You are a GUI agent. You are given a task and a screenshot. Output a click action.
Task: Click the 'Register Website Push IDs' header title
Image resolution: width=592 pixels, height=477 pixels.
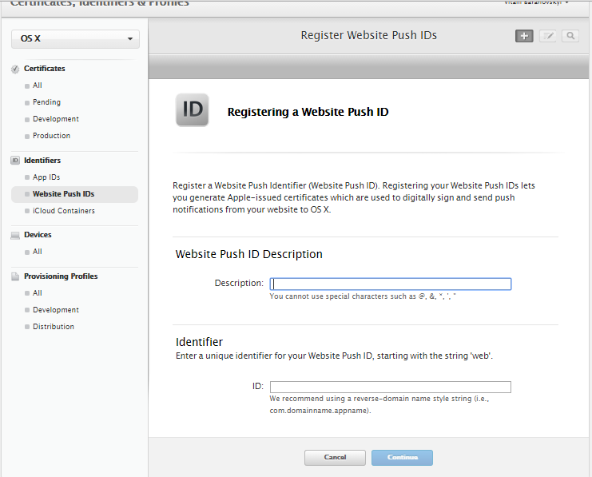click(x=369, y=35)
